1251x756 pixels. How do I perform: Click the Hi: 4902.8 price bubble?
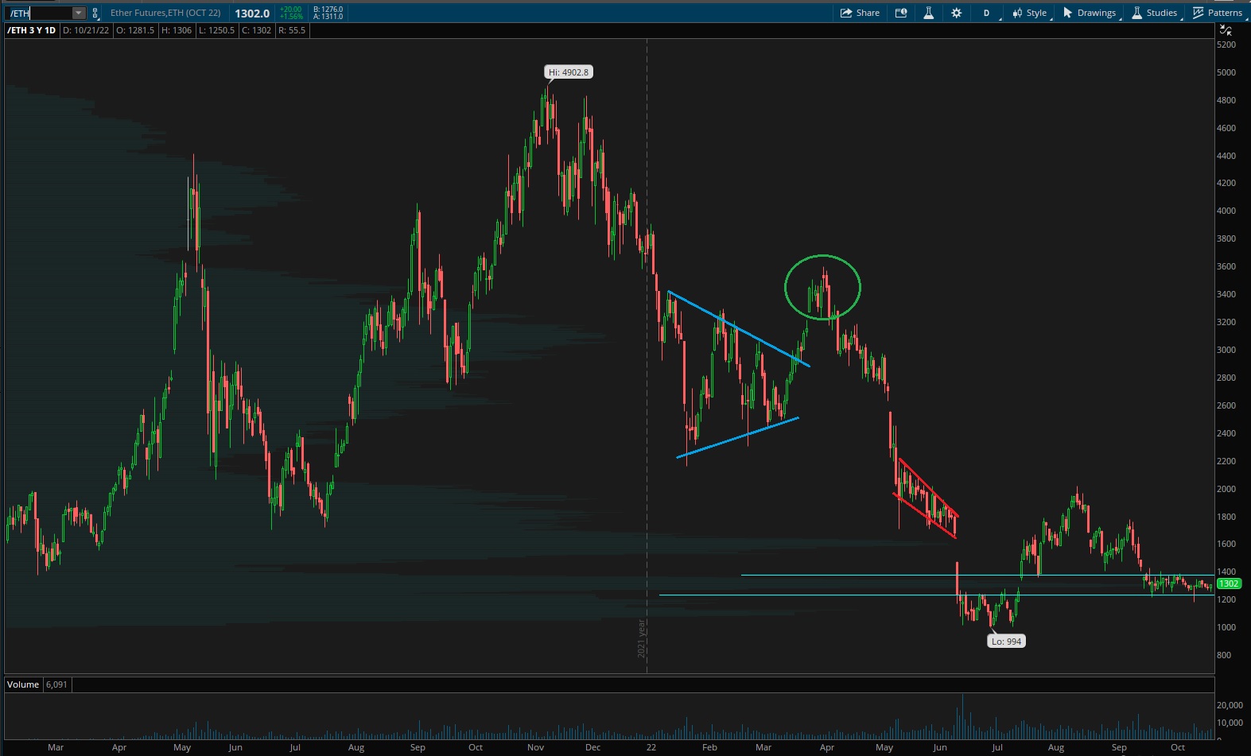coord(569,72)
